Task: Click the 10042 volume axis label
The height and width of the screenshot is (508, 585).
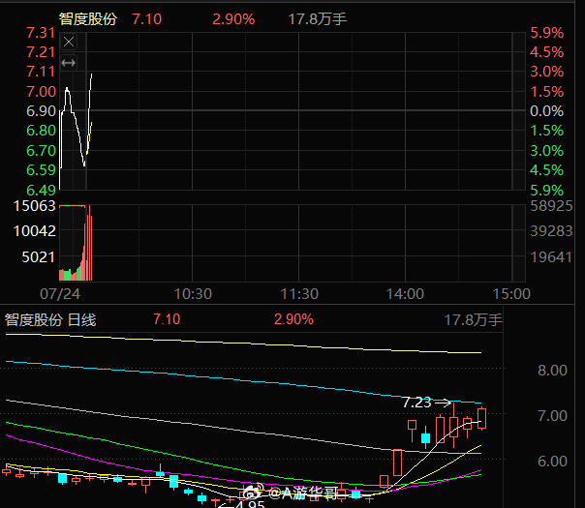Action: click(34, 231)
